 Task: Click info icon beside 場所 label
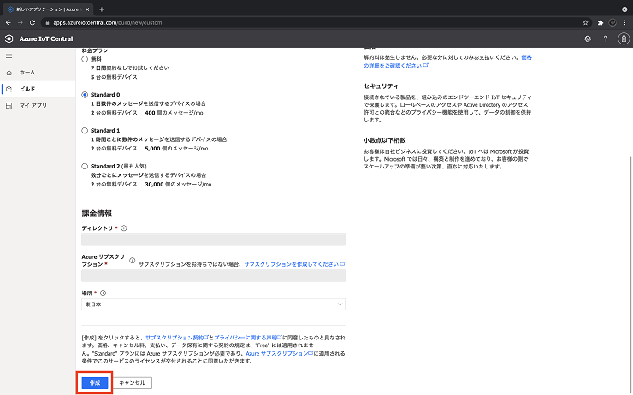(x=103, y=293)
